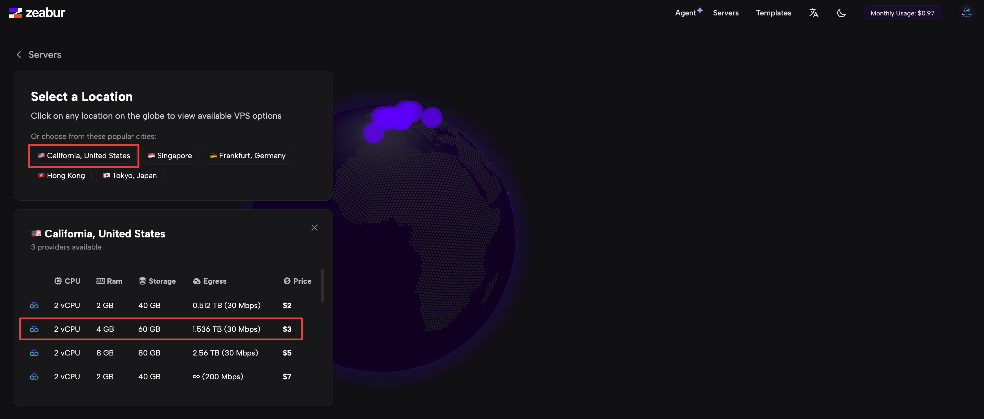984x419 pixels.
Task: Choose Frankfurt, Germany location chip
Action: pos(247,156)
